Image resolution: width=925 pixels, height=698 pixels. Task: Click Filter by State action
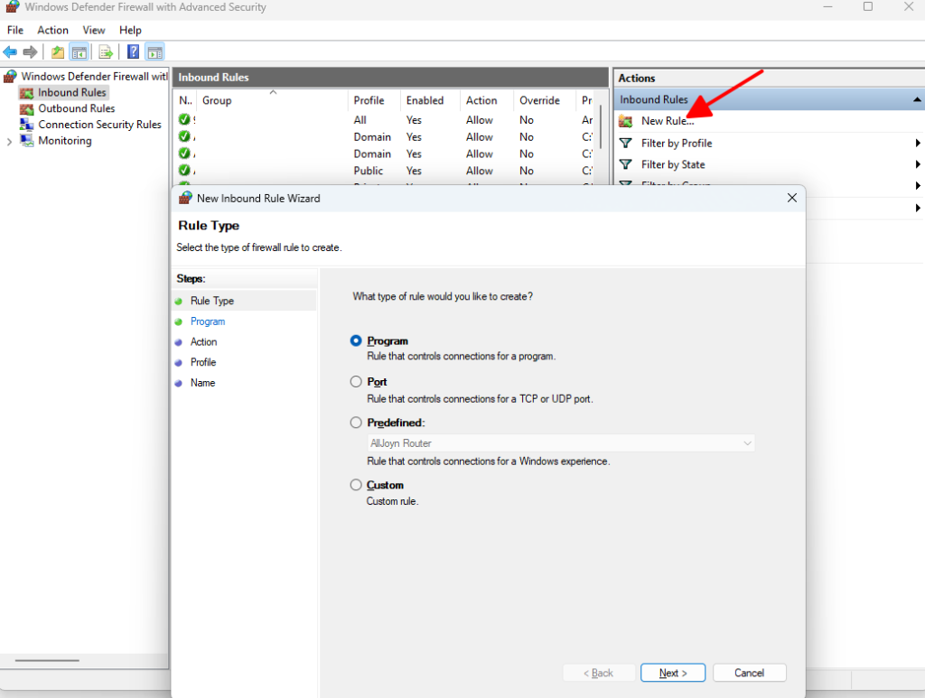[672, 164]
